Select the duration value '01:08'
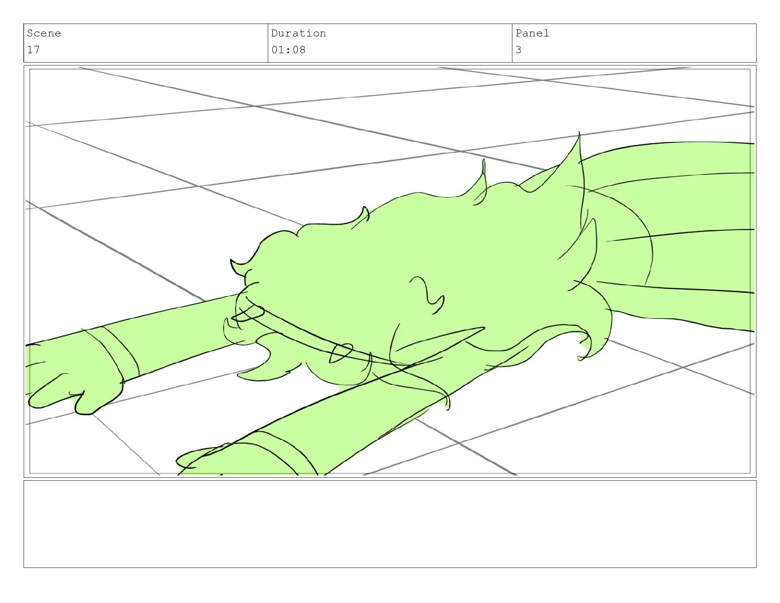The width and height of the screenshot is (780, 603). tap(288, 50)
